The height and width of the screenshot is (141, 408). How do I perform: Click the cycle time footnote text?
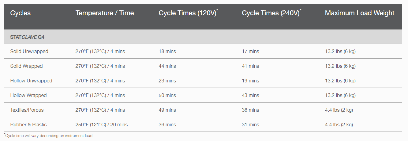pos(49,136)
